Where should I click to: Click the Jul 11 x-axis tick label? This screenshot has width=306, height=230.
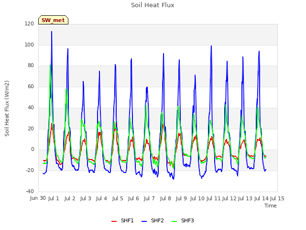[213, 198]
